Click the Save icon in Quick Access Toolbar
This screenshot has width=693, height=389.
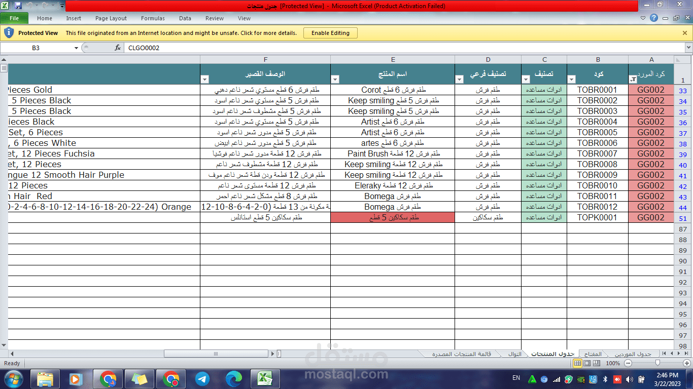click(18, 6)
